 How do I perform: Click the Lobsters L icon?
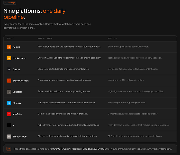point(9,92)
